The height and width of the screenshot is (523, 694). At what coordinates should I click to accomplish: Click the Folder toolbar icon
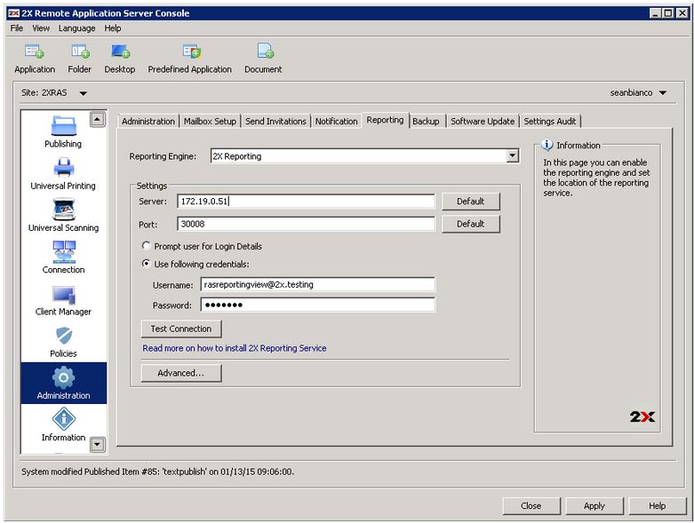click(x=80, y=52)
